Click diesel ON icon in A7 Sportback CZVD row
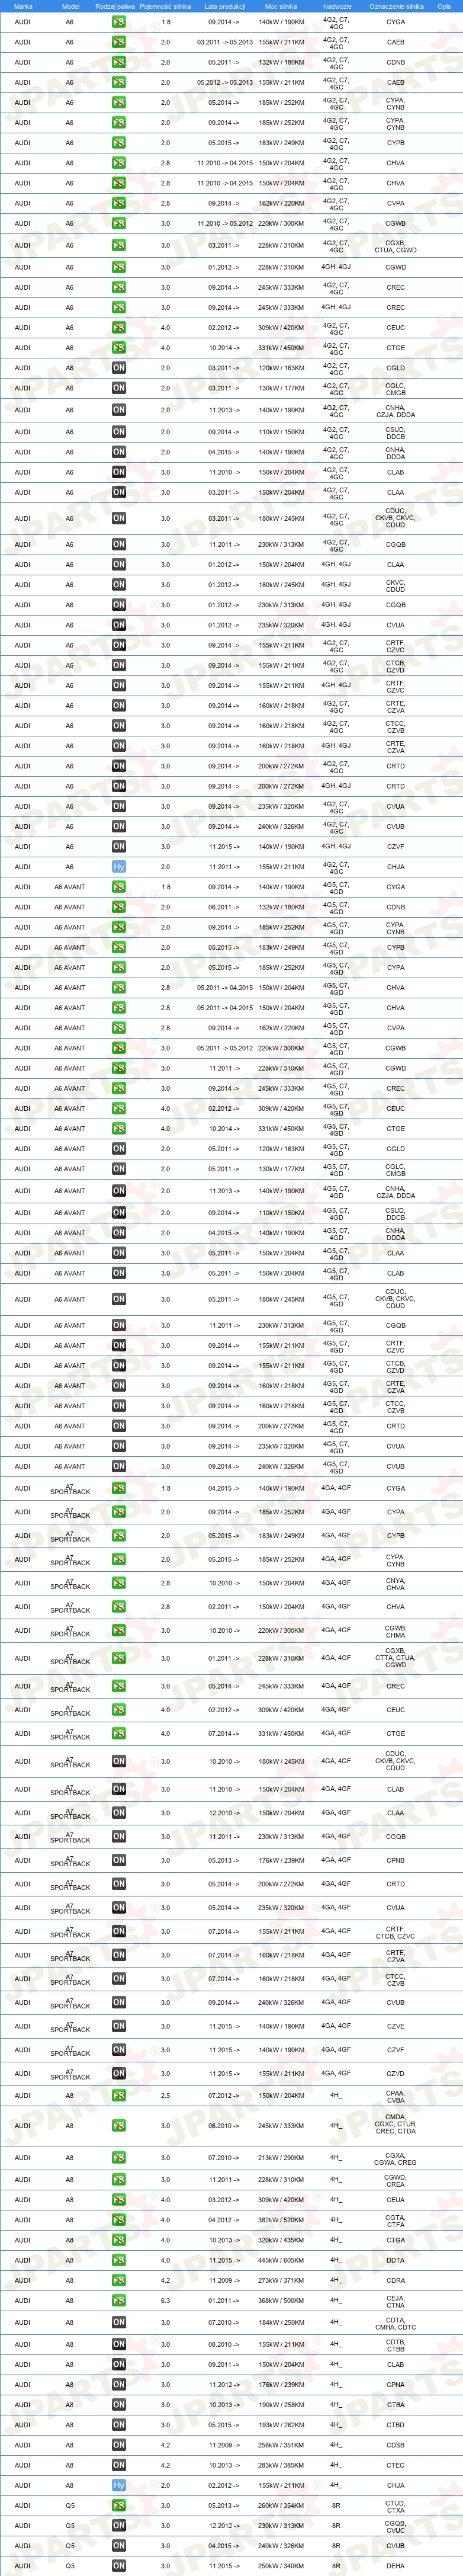The width and height of the screenshot is (463, 2576). (x=119, y=2073)
